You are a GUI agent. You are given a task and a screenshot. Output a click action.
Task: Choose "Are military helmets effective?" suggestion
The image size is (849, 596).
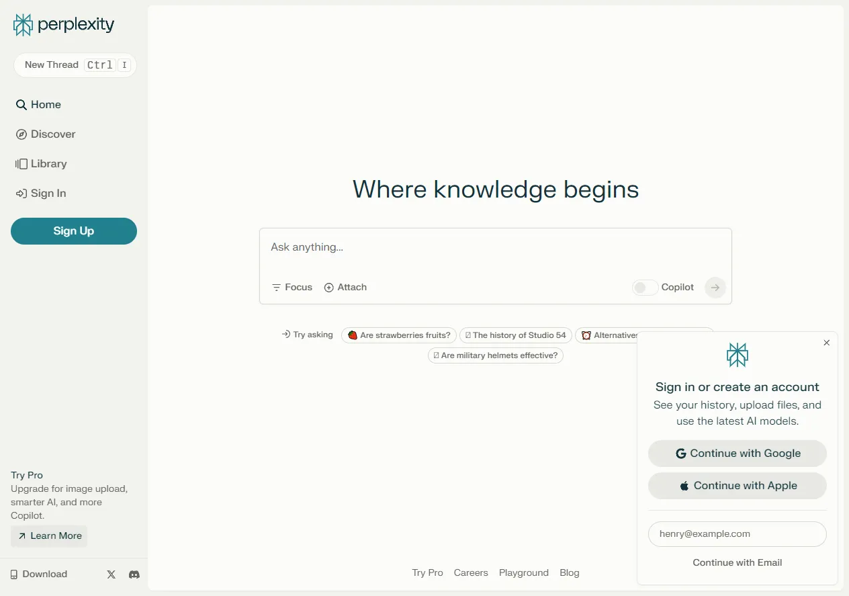click(496, 355)
